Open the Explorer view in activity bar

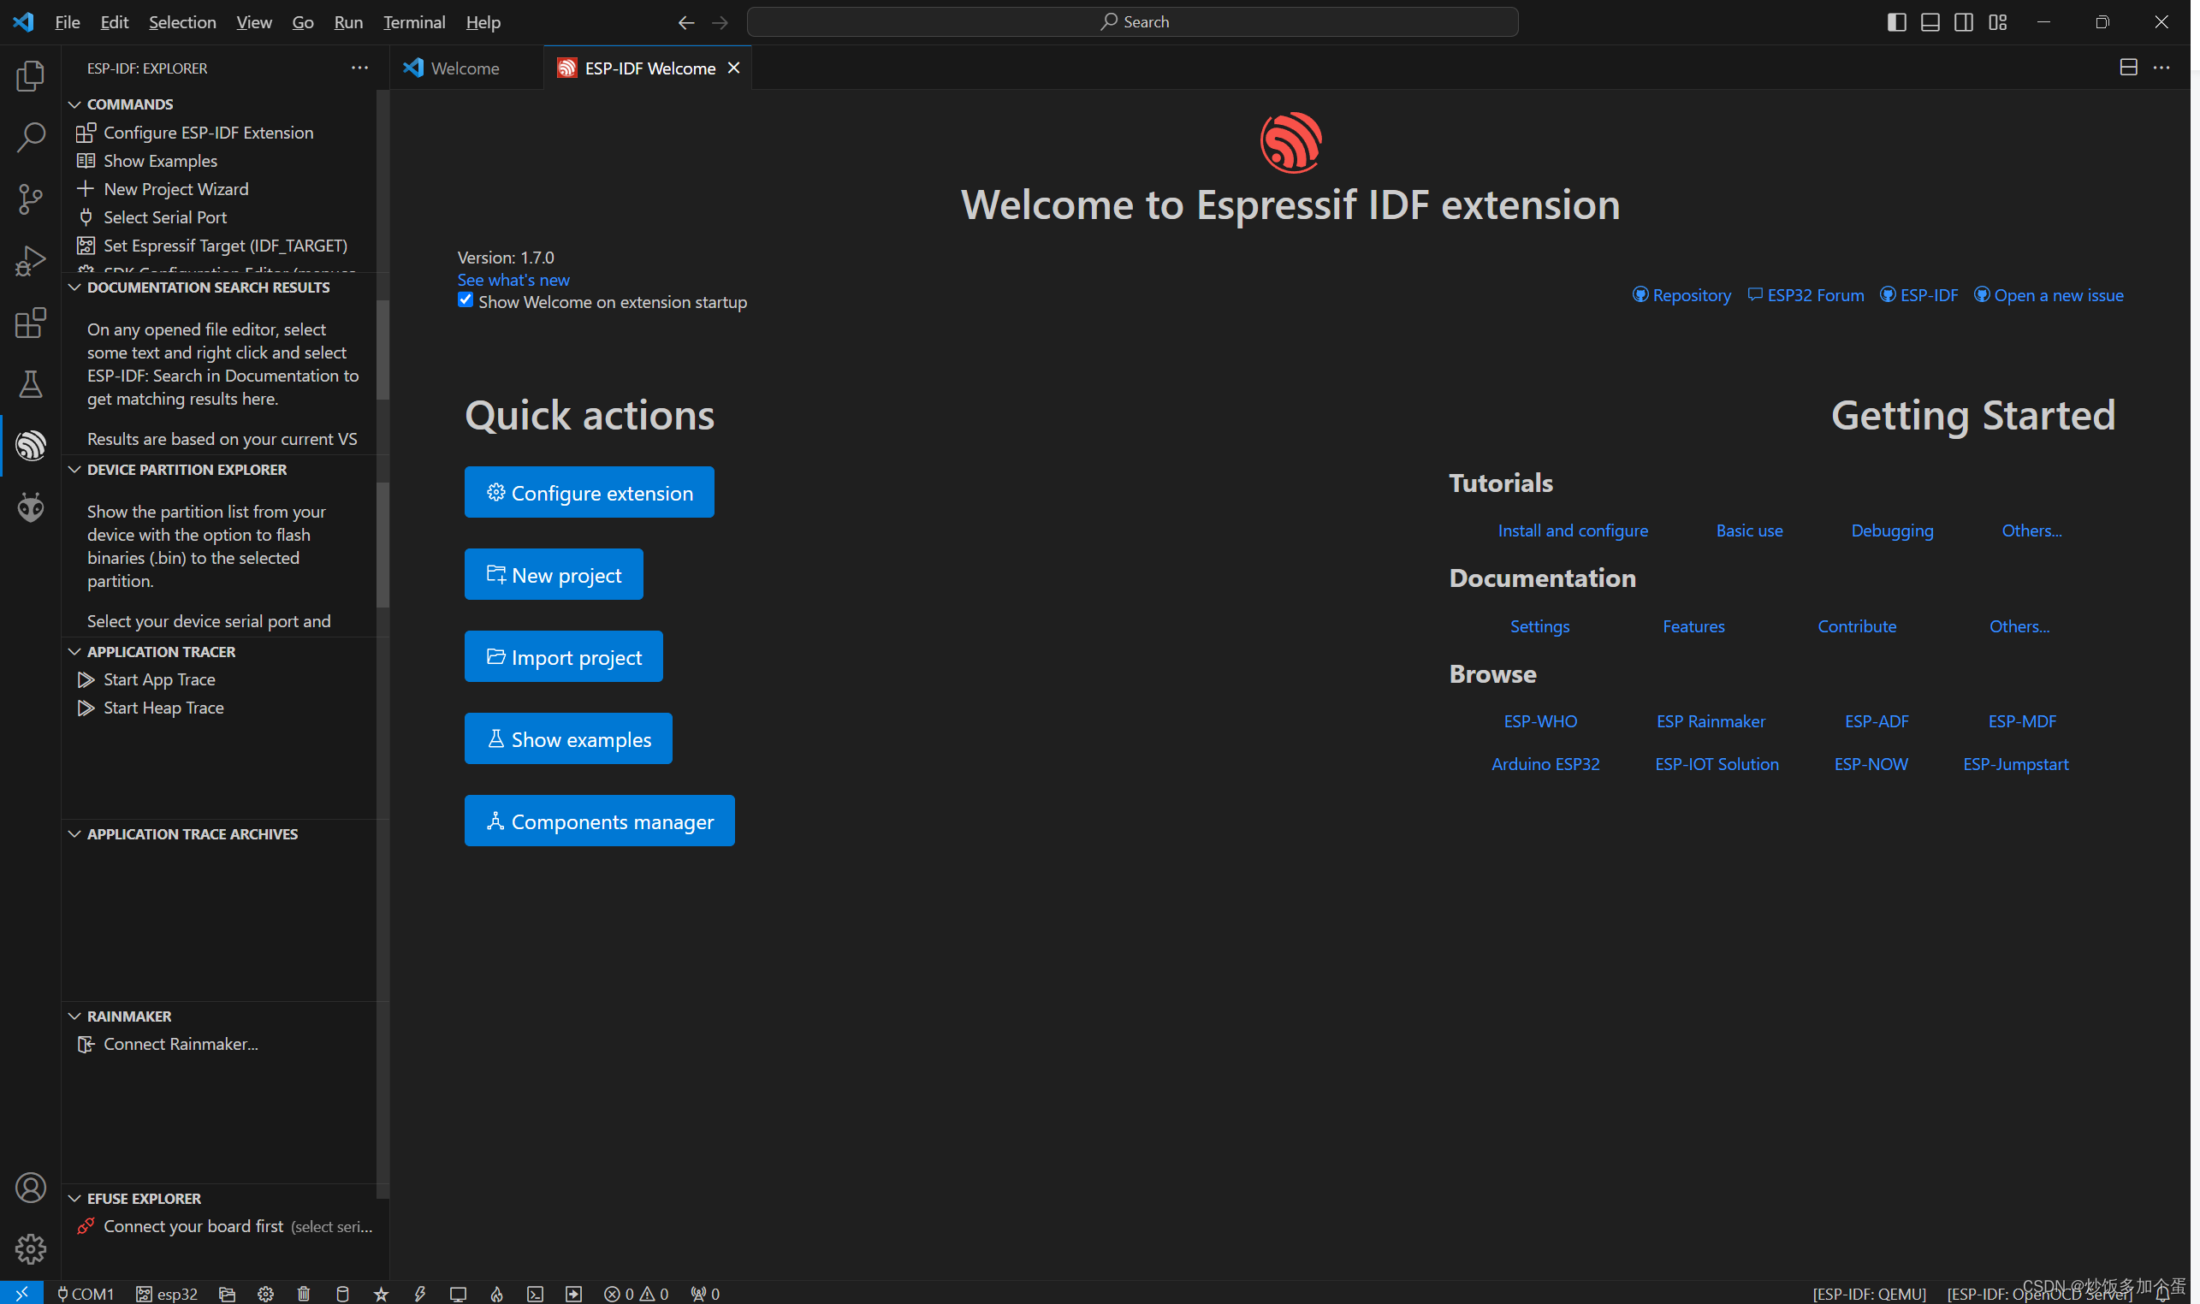point(31,75)
